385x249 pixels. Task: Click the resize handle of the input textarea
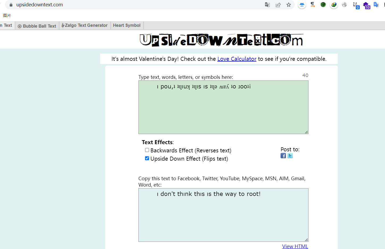[306, 132]
